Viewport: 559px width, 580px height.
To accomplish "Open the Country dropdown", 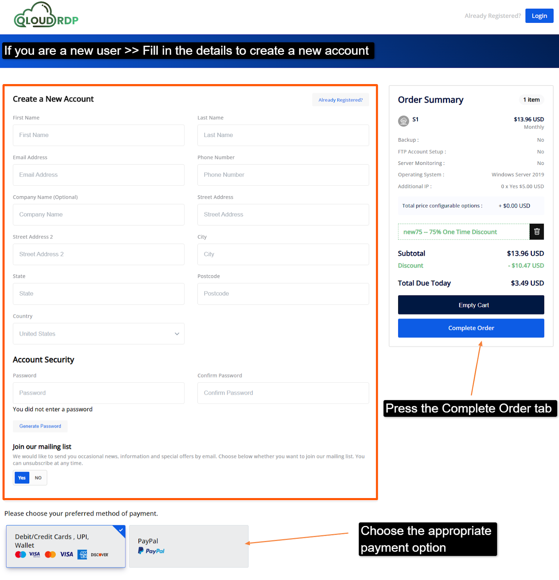I will 99,333.
